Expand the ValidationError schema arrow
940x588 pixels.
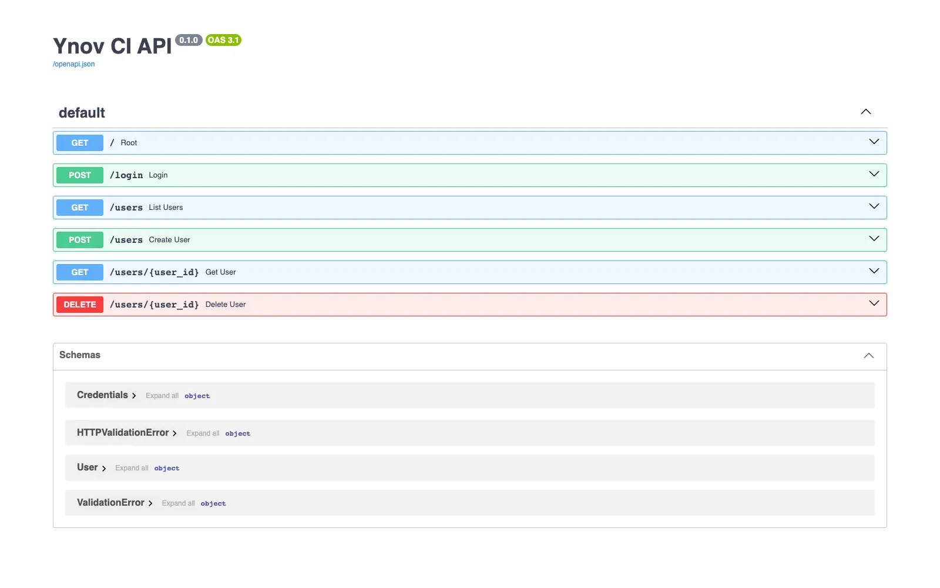[x=150, y=503]
